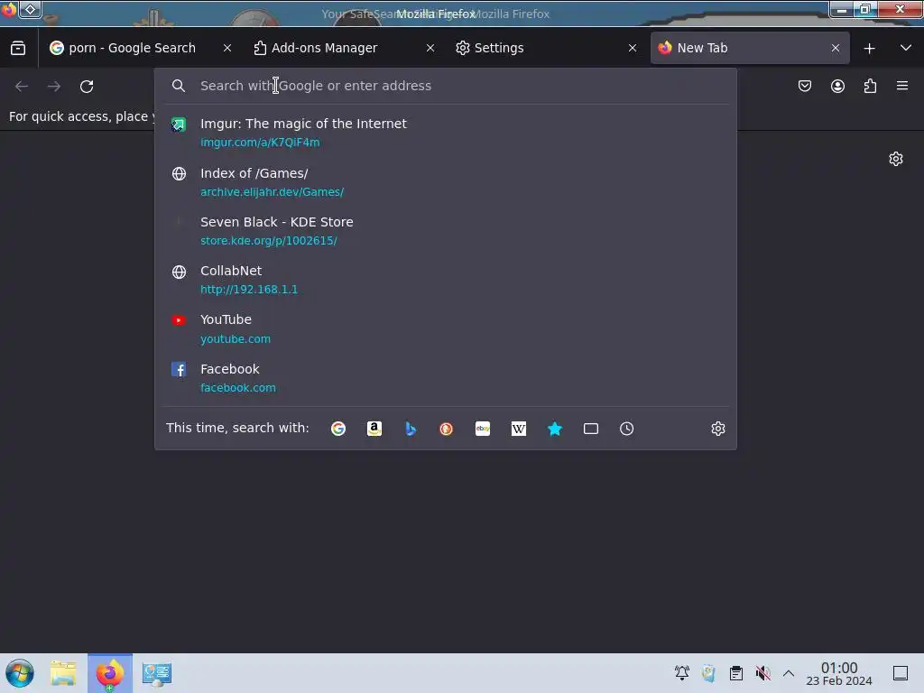
Task: Close the Add-ons Manager tab
Action: pyautogui.click(x=430, y=49)
